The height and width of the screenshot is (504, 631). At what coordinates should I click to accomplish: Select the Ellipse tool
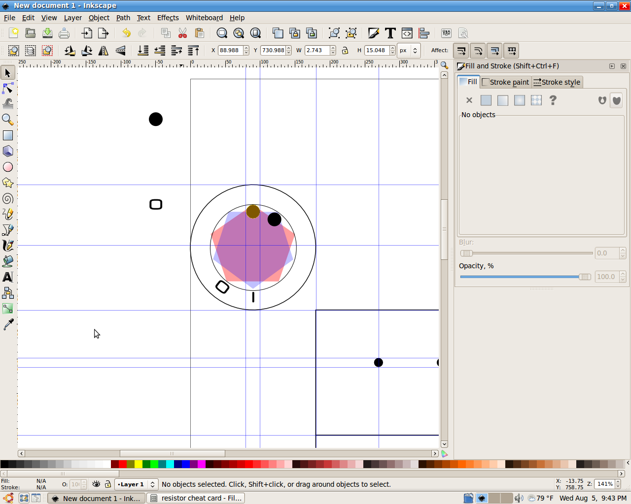(x=8, y=167)
